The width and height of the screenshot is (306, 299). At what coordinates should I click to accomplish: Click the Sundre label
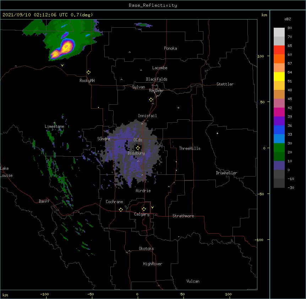click(x=104, y=139)
